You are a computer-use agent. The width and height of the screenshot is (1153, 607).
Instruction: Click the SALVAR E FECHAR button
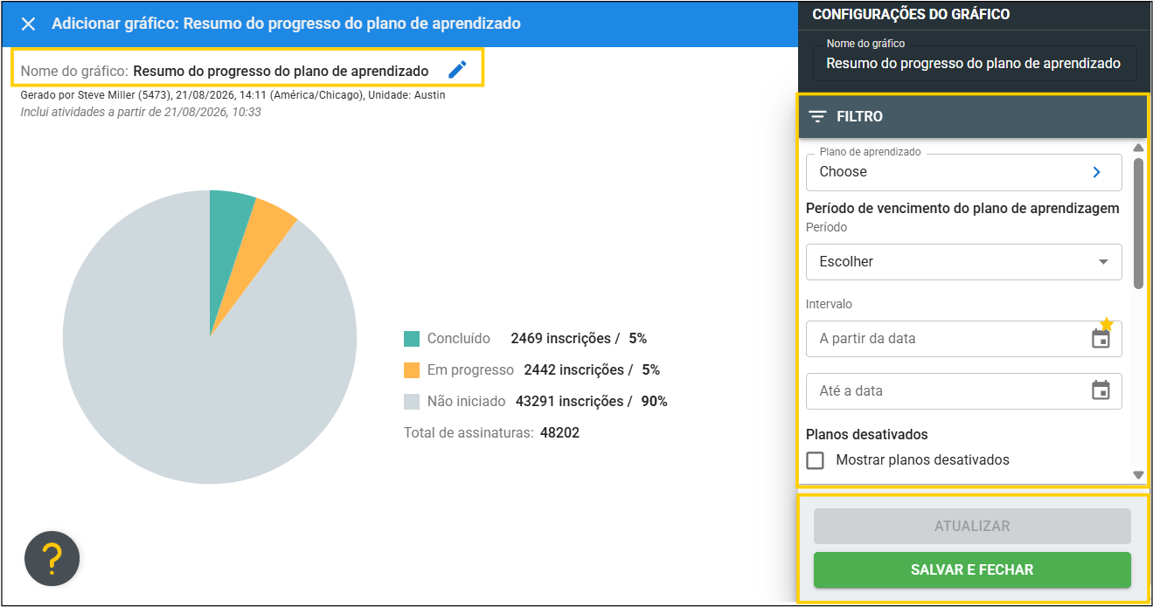coord(972,569)
